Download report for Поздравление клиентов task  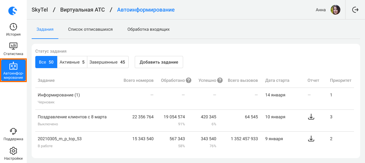tap(311, 117)
